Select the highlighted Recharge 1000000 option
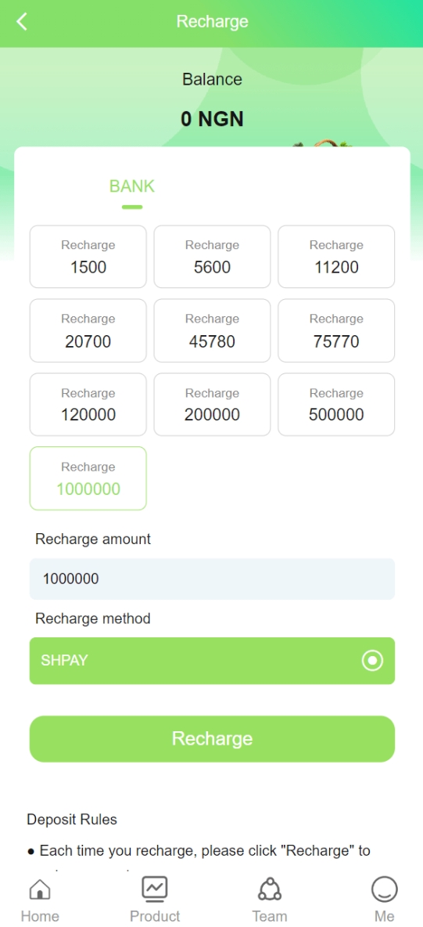This screenshot has height=927, width=423. coord(88,478)
